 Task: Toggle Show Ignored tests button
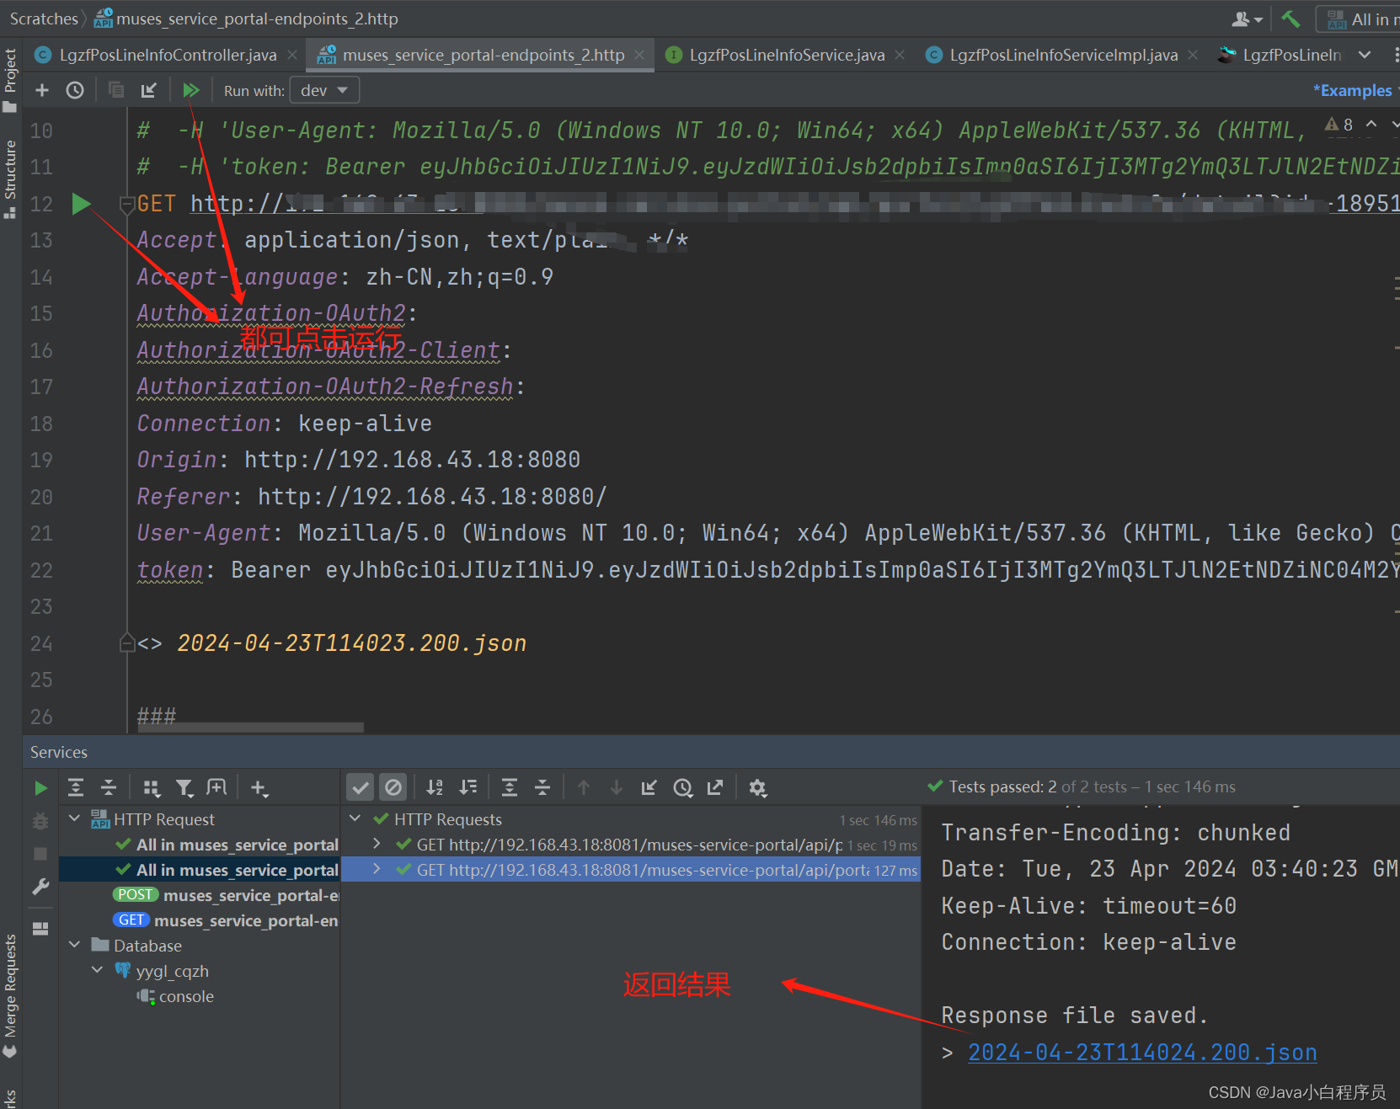tap(393, 787)
